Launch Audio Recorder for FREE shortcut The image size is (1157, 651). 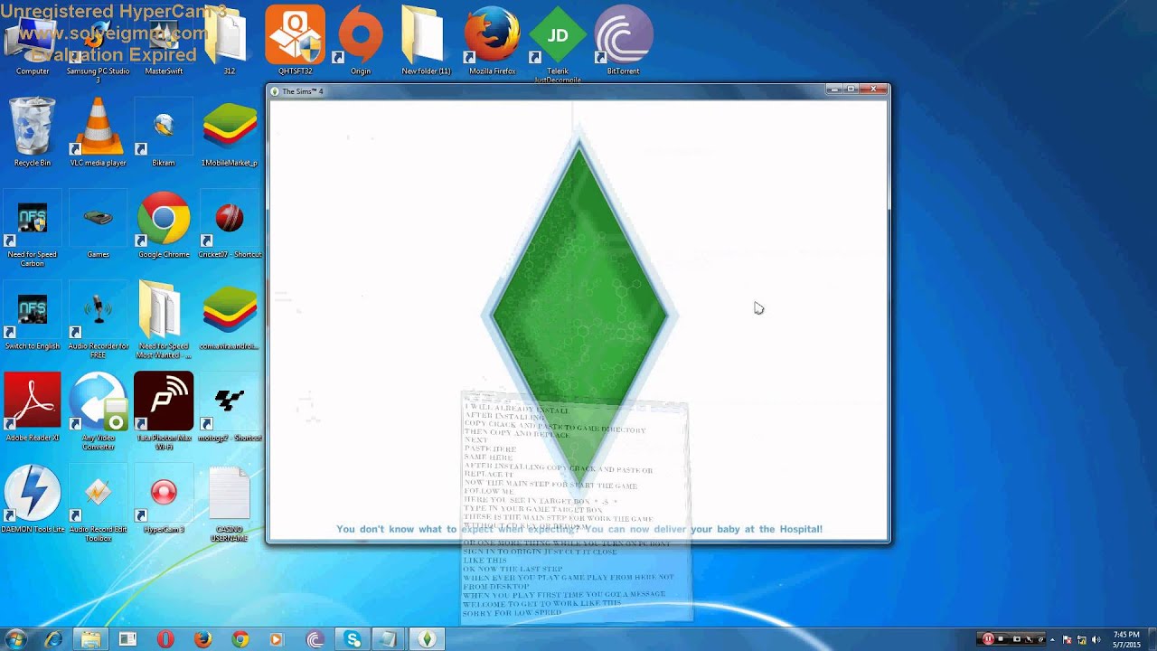pos(98,319)
